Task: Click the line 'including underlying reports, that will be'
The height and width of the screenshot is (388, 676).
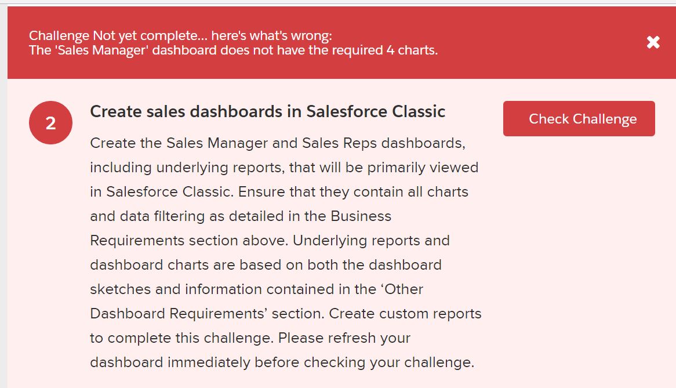Action: 284,168
